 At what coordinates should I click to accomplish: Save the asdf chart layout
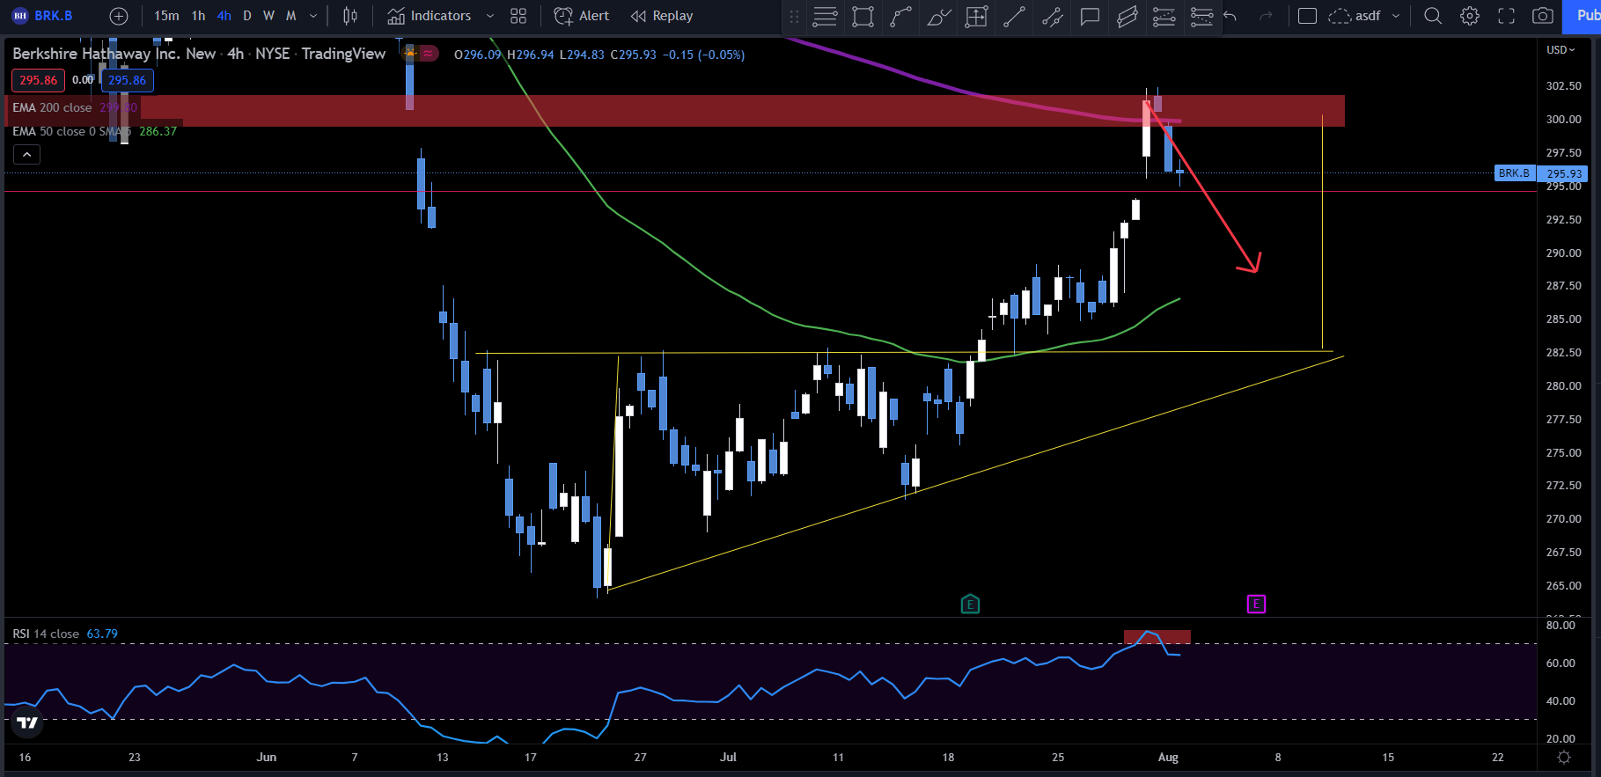(1355, 16)
